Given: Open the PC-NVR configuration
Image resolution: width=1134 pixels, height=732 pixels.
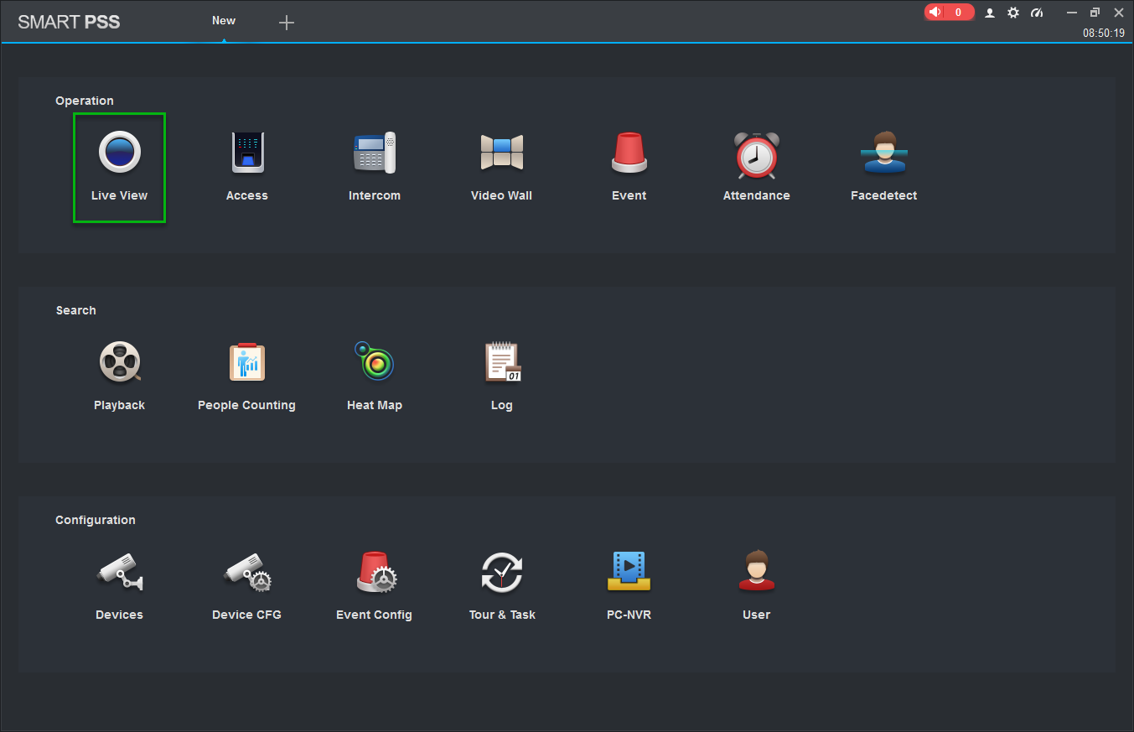Looking at the screenshot, I should pyautogui.click(x=629, y=587).
